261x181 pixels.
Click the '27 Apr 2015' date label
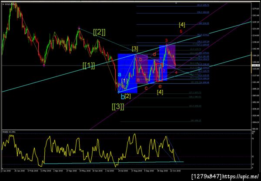[71, 171]
